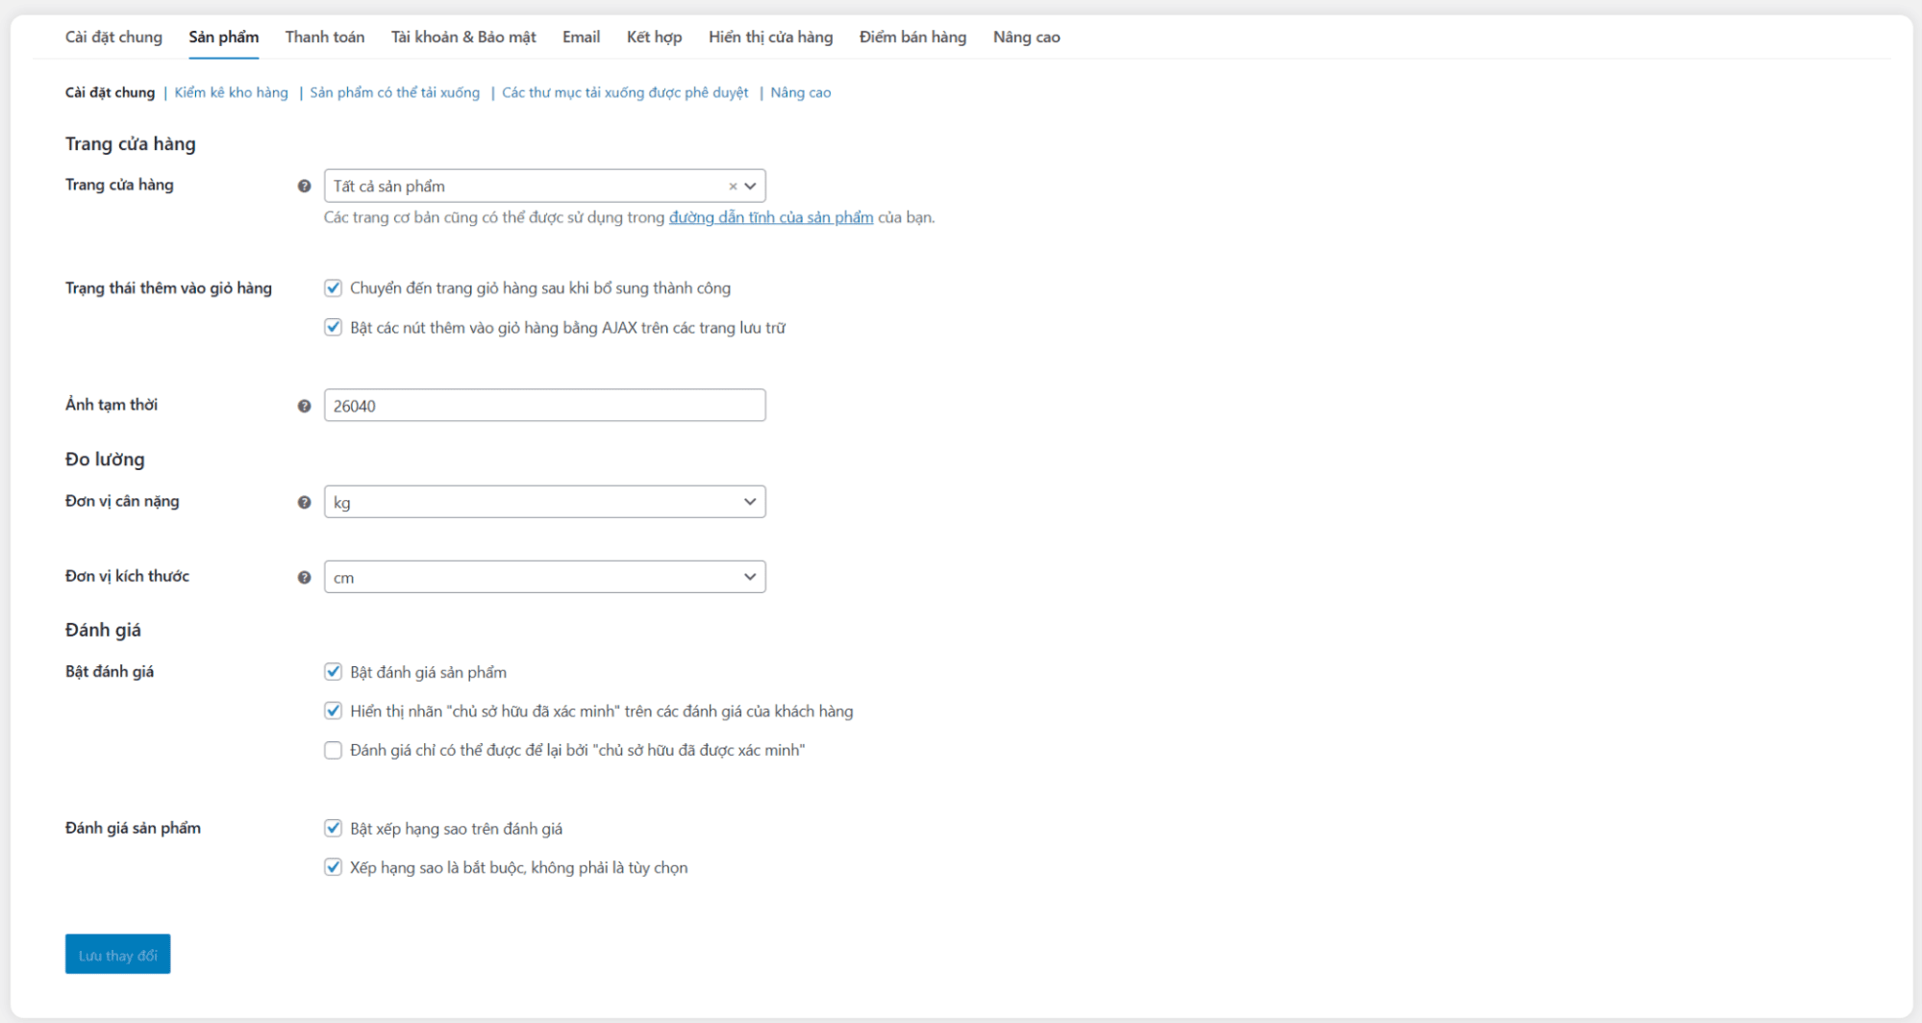The image size is (1922, 1023).
Task: Open the Điểm bán hàng tab
Action: pos(911,37)
